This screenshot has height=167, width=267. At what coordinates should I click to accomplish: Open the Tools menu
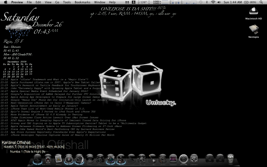(67, 2)
